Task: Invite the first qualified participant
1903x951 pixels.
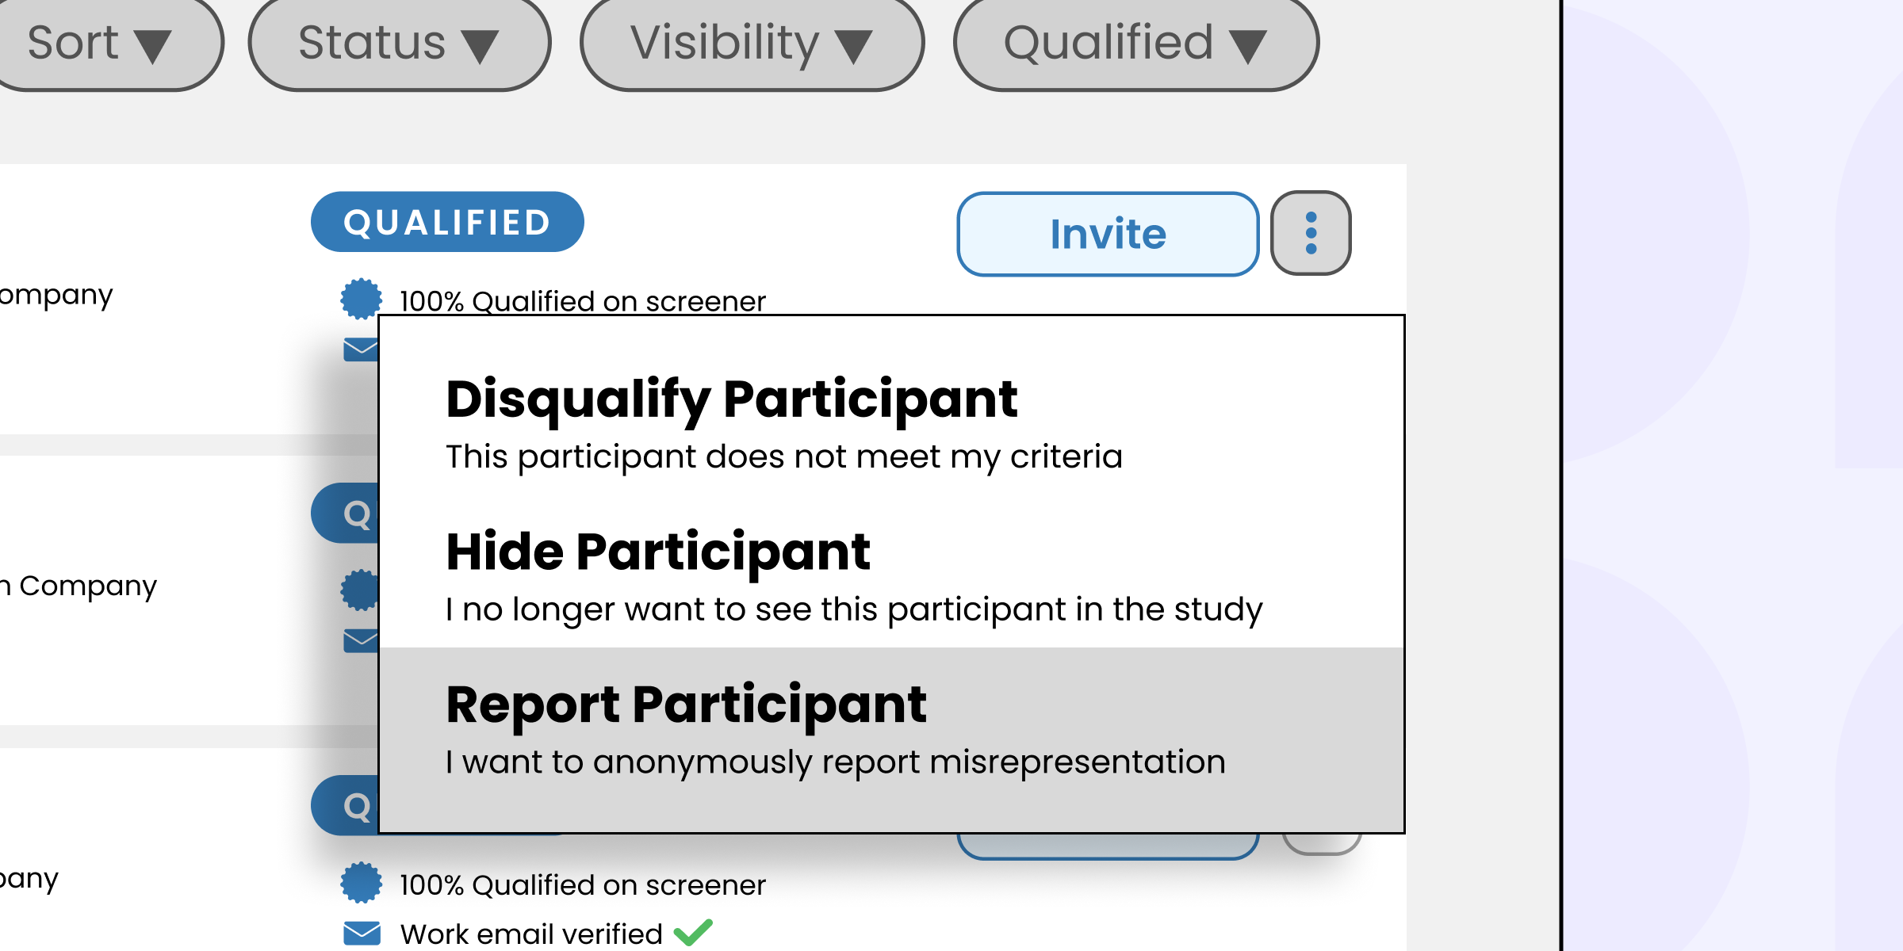Action: 1108,234
